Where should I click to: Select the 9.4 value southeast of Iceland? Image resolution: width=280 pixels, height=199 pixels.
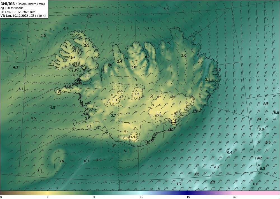tap(230, 152)
